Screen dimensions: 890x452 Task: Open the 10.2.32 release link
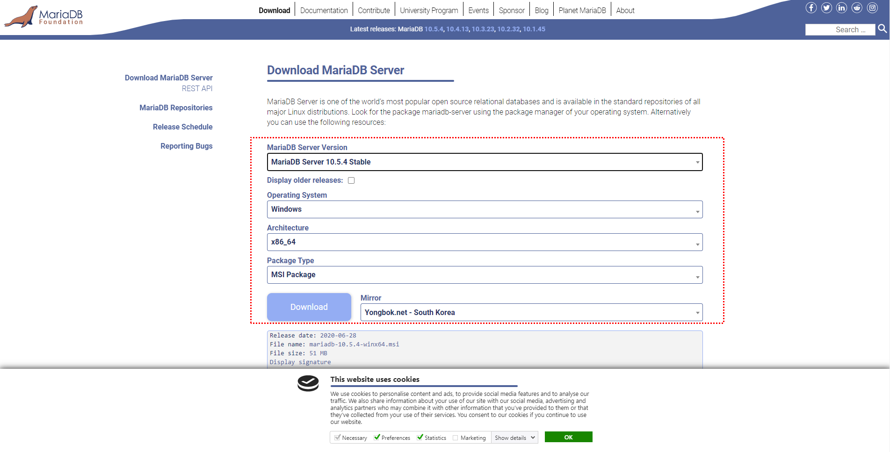coord(508,29)
